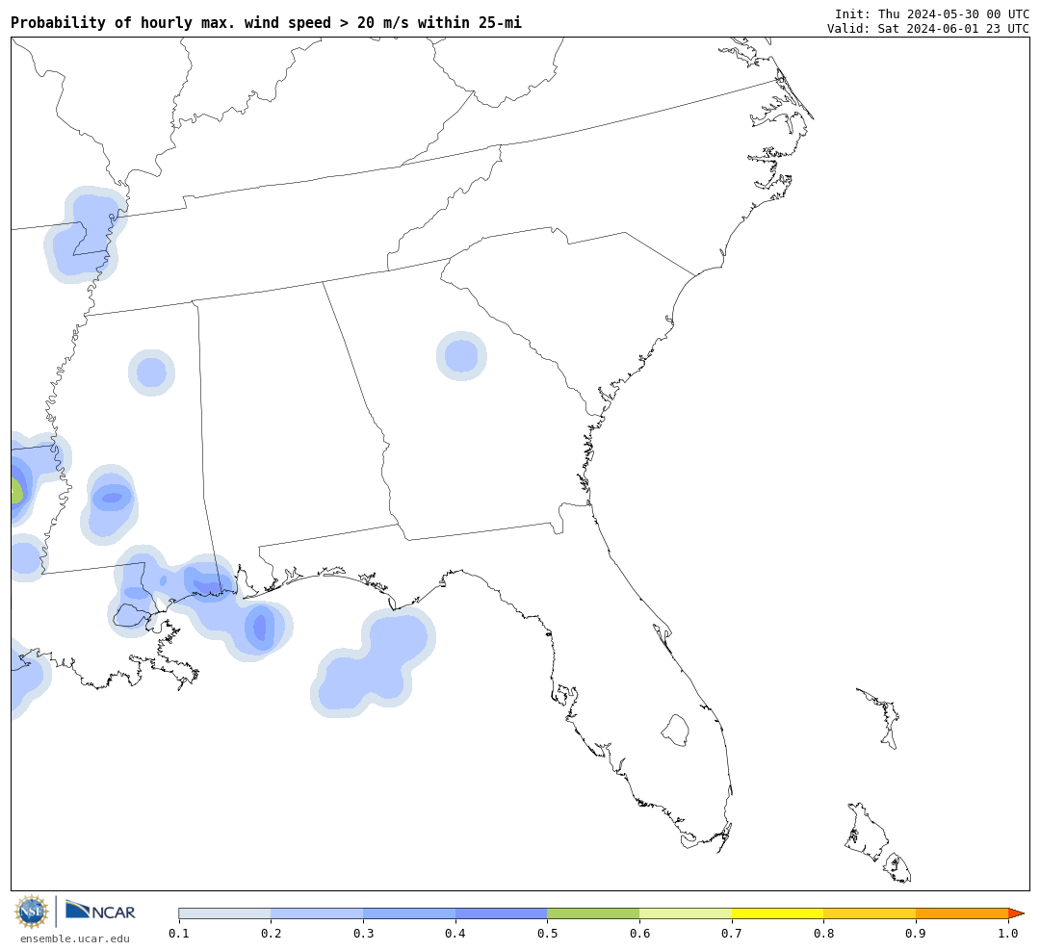Open the ensemble.ucar.edu link text

(x=75, y=938)
